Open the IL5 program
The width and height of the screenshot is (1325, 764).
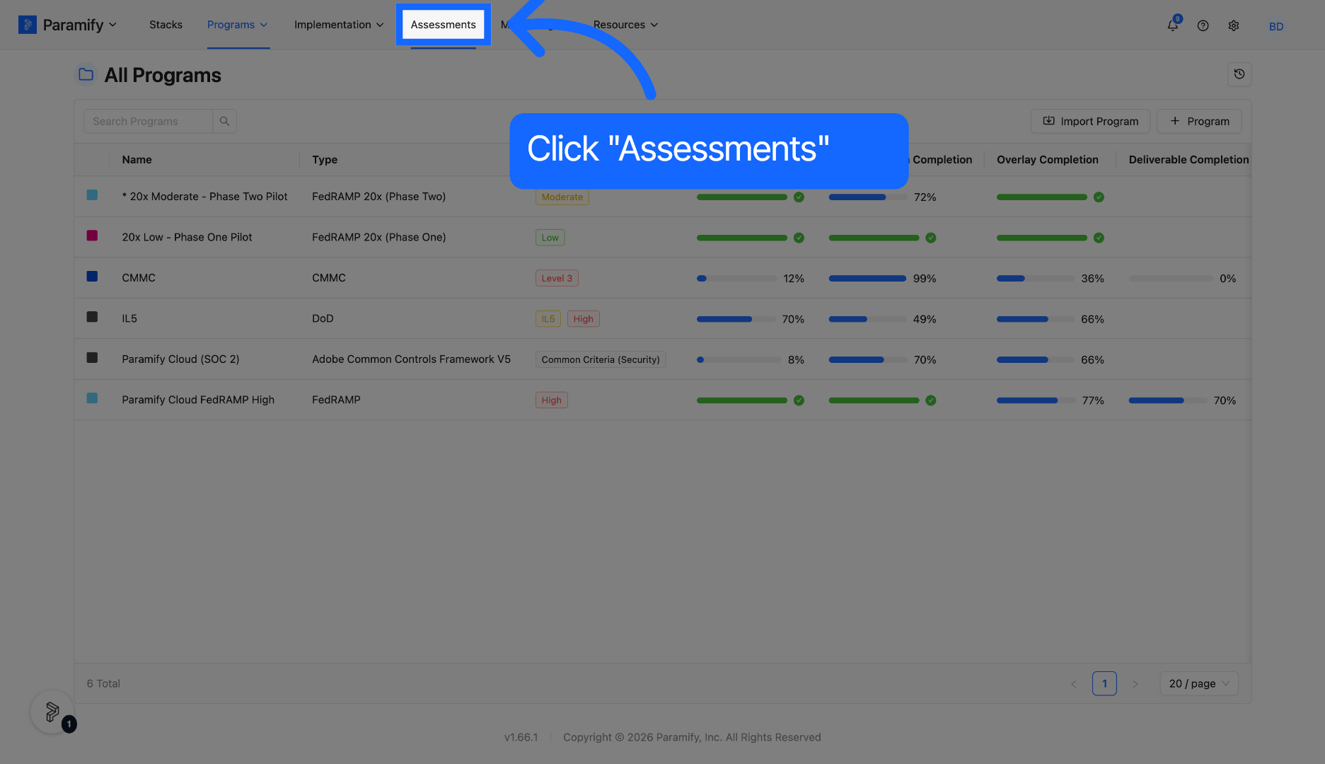tap(129, 319)
